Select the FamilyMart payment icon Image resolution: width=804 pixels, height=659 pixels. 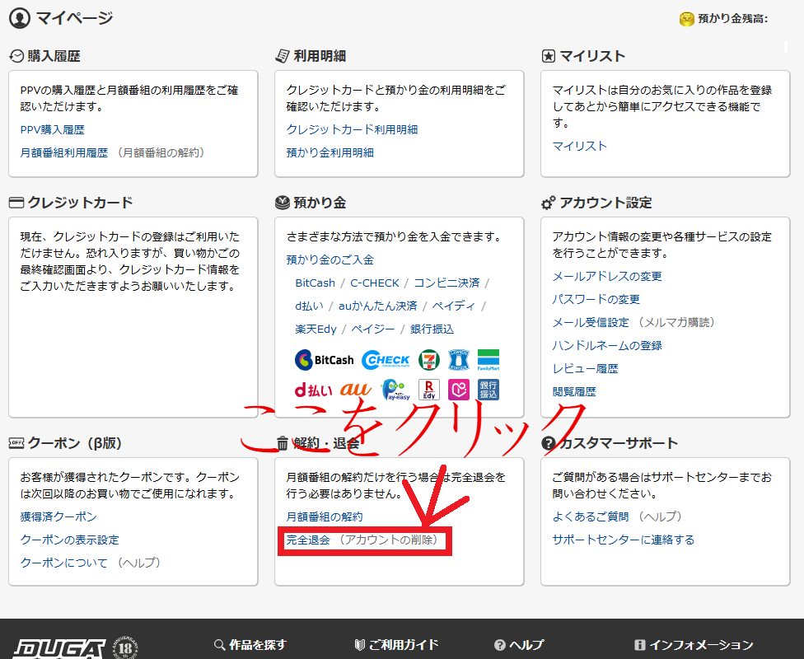click(488, 360)
